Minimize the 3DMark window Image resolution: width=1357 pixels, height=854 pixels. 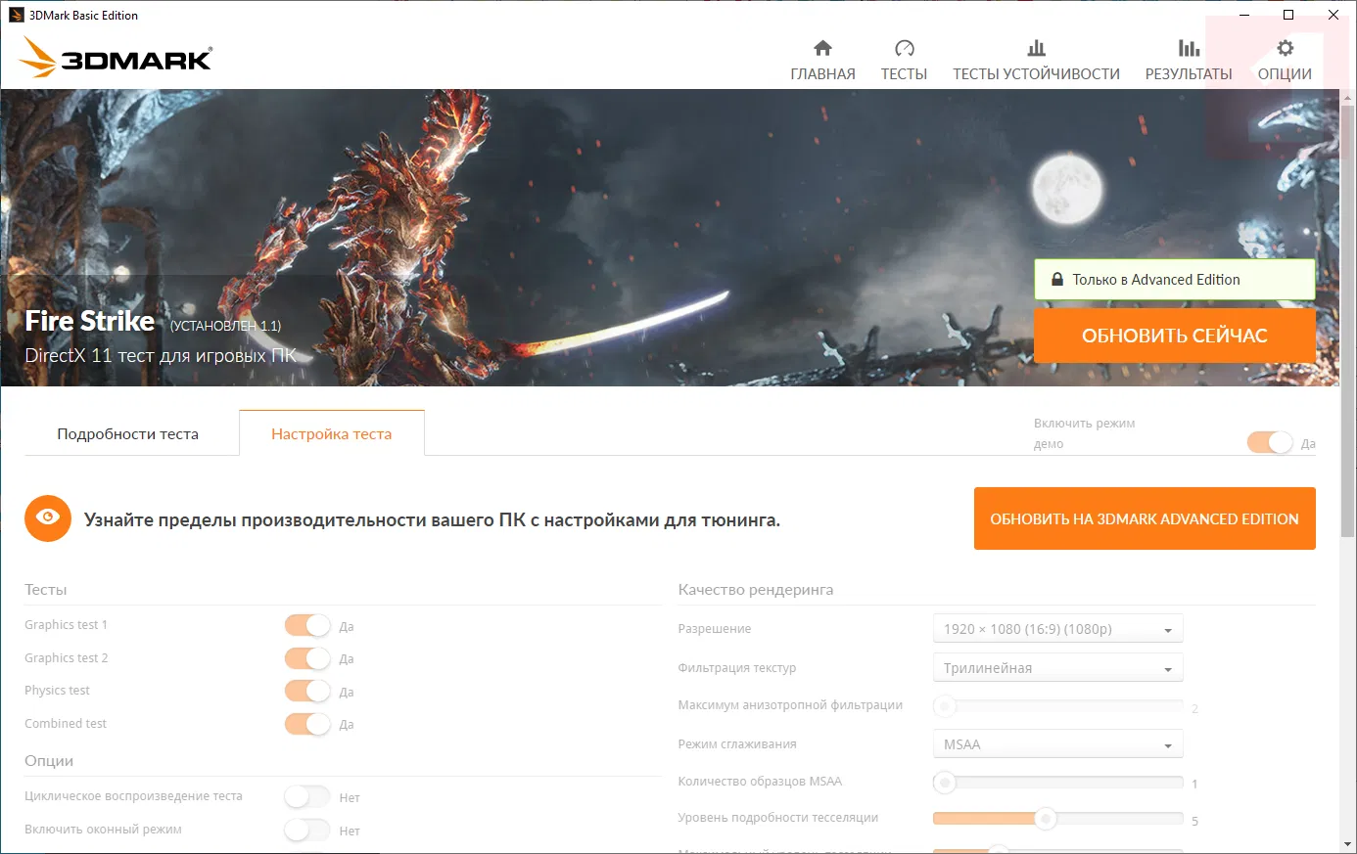click(1244, 15)
